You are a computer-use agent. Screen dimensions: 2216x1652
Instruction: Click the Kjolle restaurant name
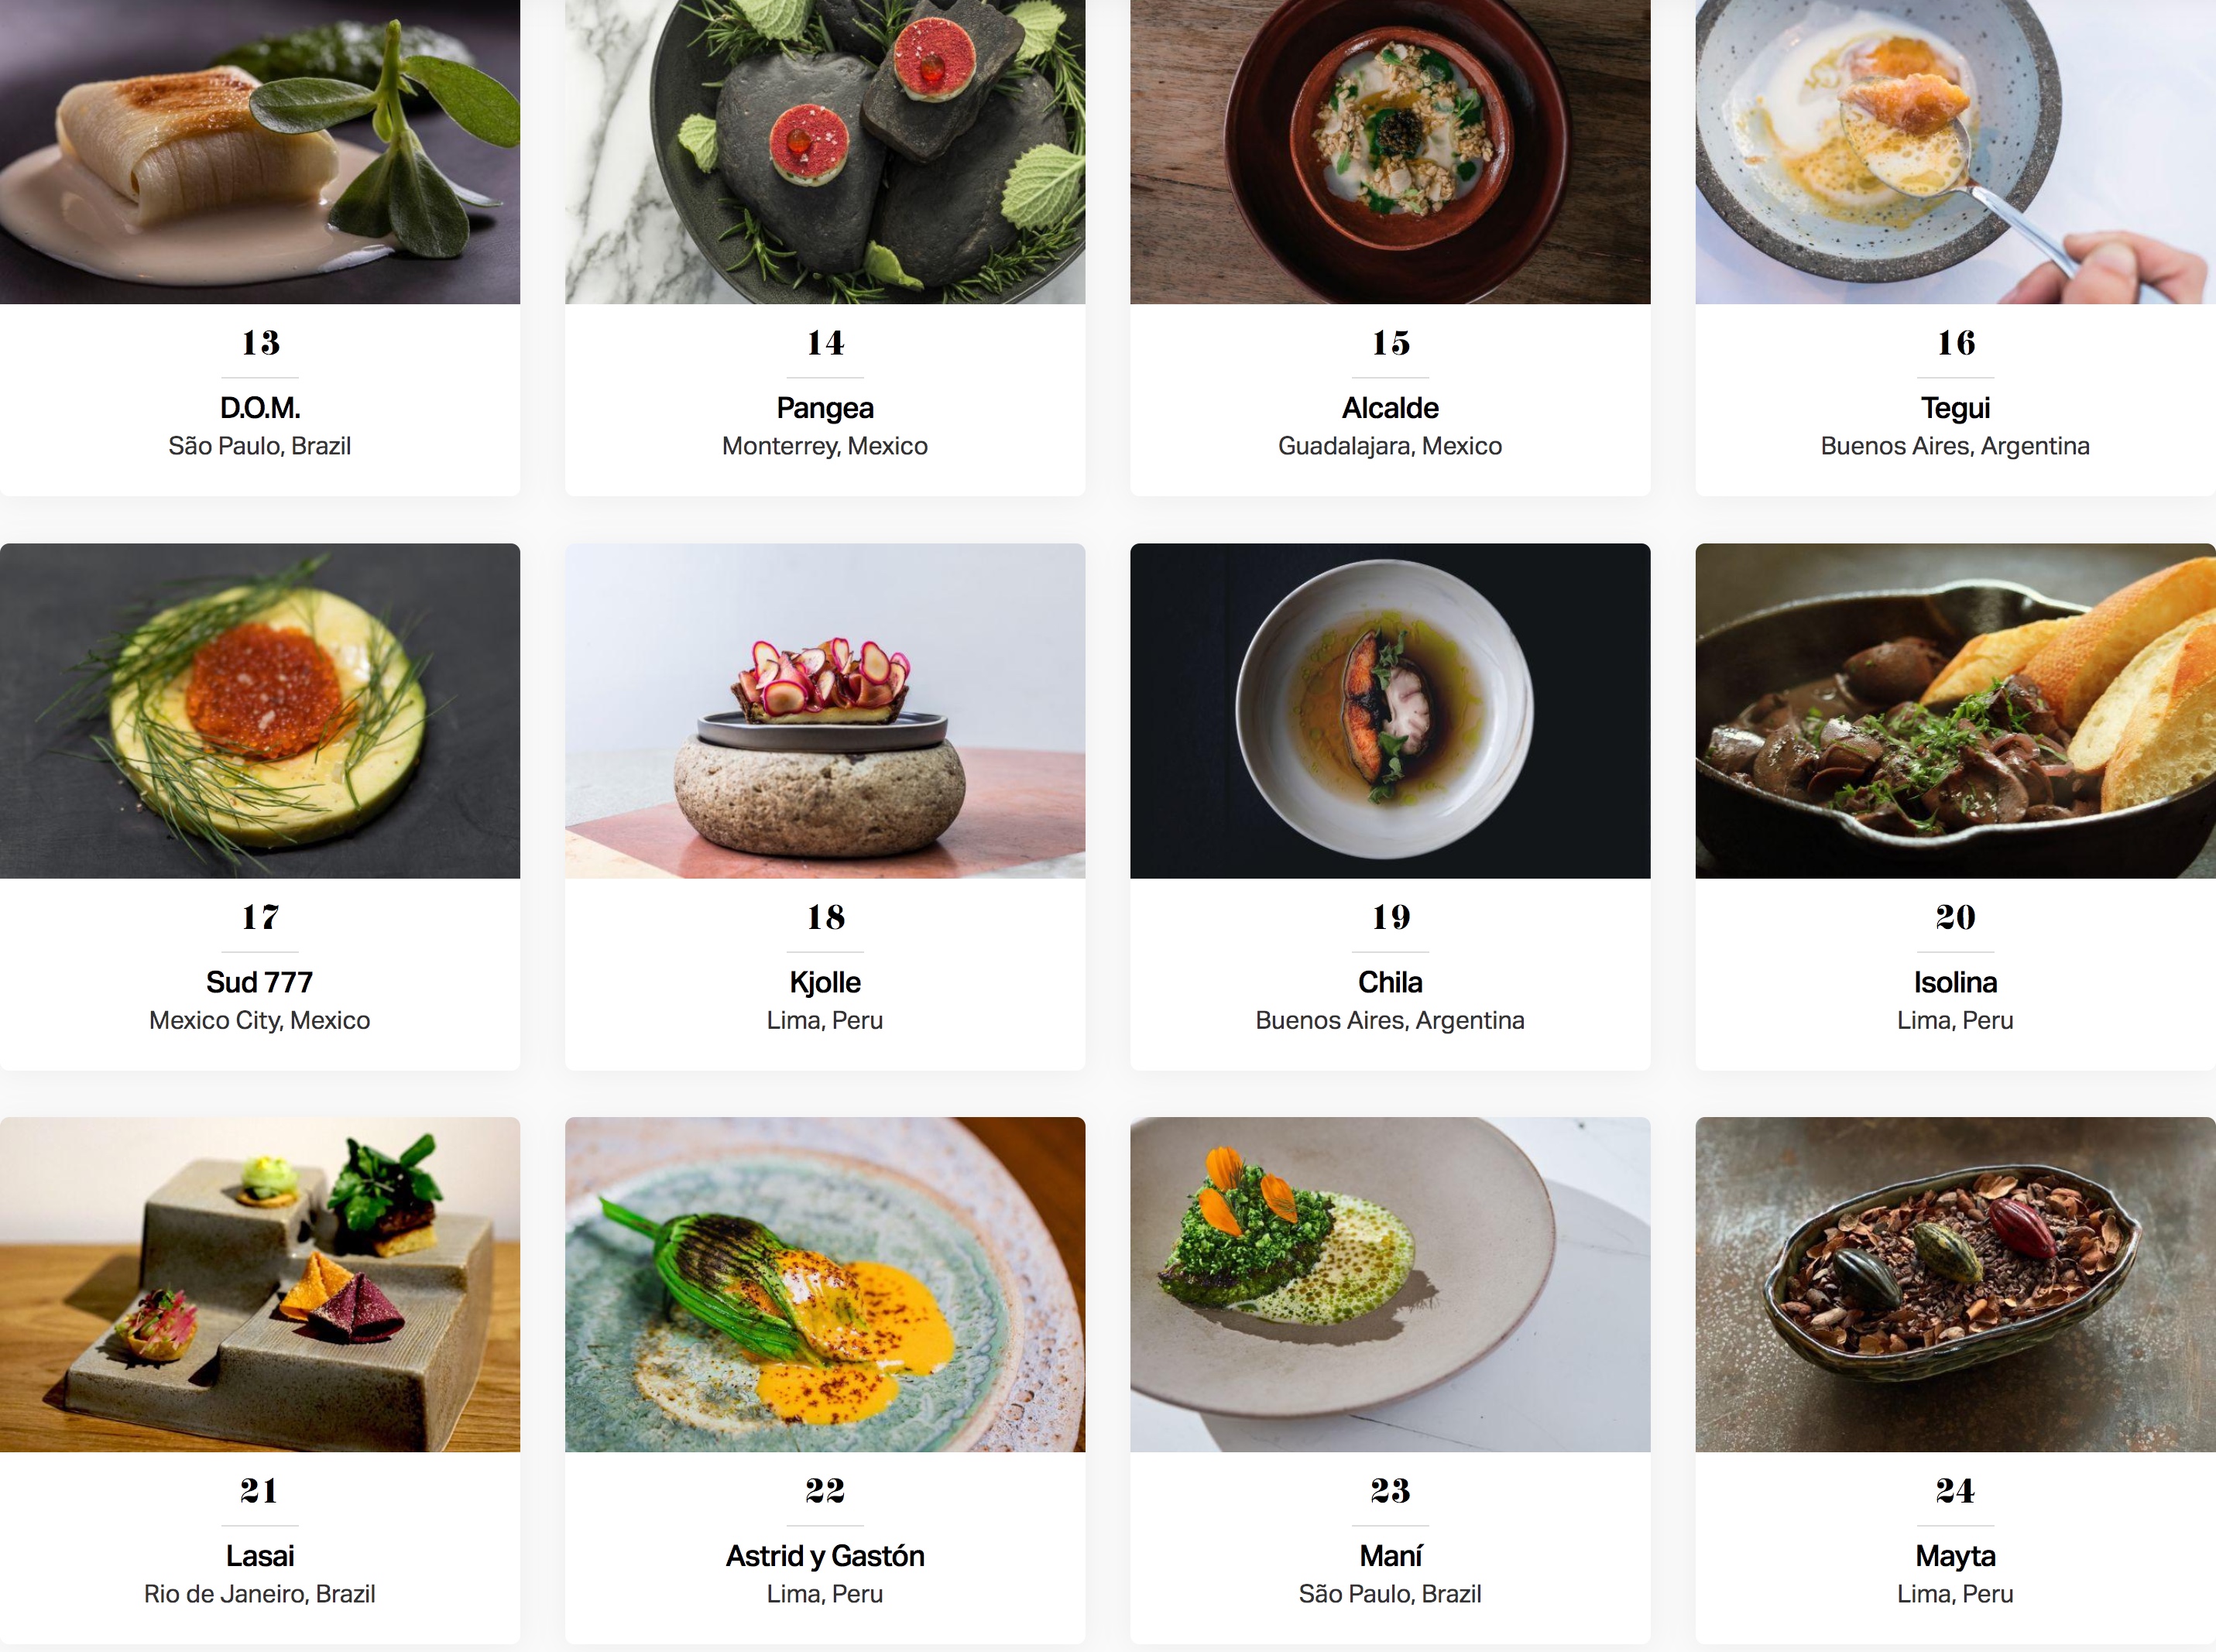(x=825, y=982)
